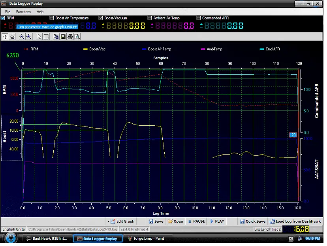Click the Quick Save button

pos(253,221)
